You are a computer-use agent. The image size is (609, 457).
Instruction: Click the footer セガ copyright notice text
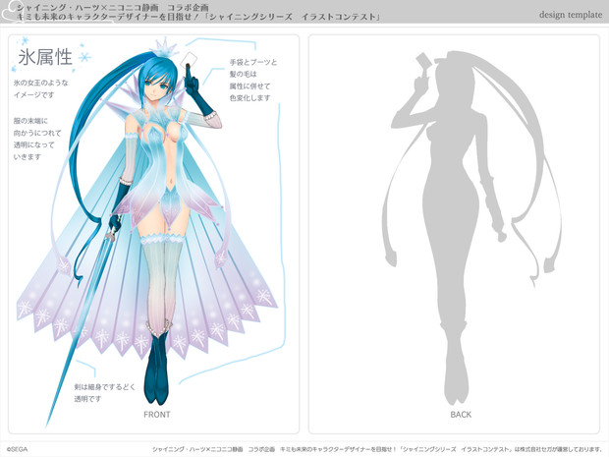pos(377,449)
